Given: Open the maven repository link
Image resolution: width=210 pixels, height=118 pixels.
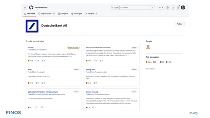Looking at the screenshot, I should point(31,47).
